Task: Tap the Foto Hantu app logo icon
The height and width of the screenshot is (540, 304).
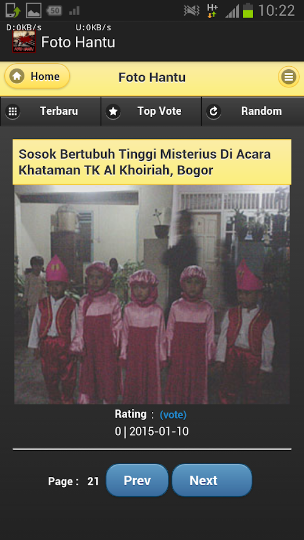Action: [x=24, y=42]
